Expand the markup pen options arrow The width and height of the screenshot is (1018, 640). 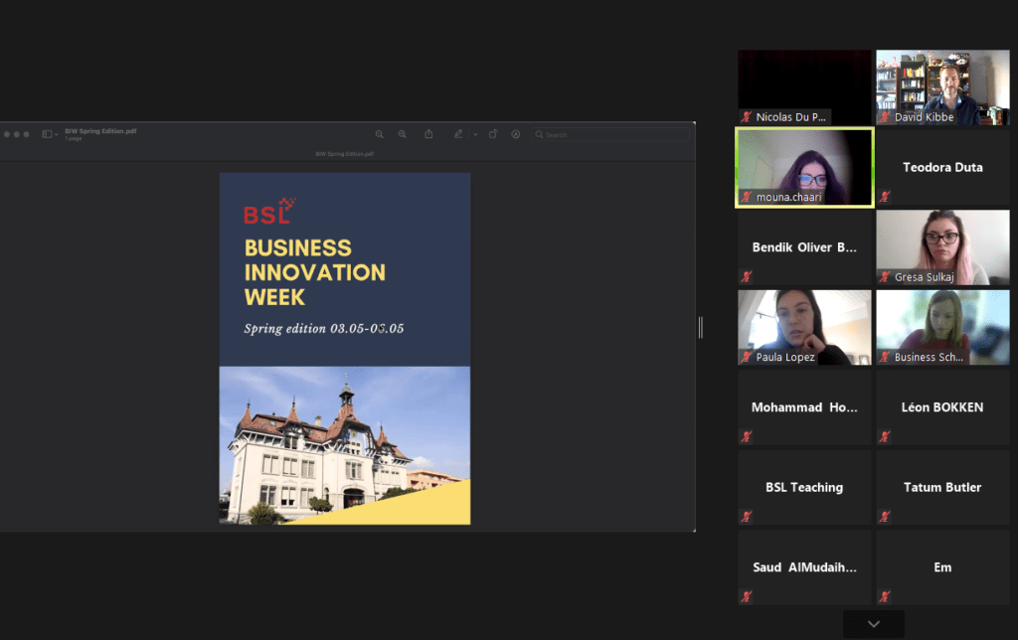[474, 134]
